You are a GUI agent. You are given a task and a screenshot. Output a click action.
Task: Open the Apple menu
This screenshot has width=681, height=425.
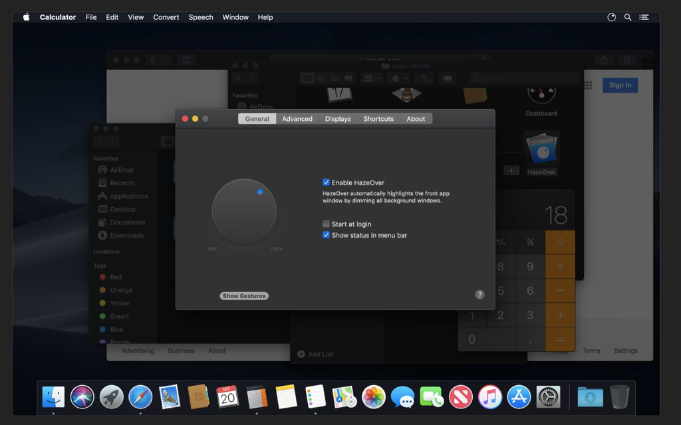coord(27,17)
